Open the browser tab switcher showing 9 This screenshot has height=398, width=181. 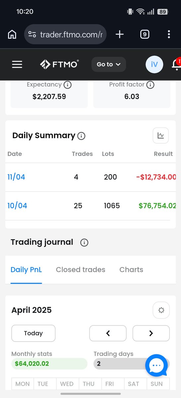coord(145,34)
